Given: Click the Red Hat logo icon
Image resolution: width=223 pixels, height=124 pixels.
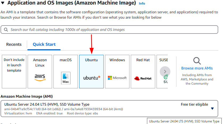Looking at the screenshot, I should [x=143, y=78].
